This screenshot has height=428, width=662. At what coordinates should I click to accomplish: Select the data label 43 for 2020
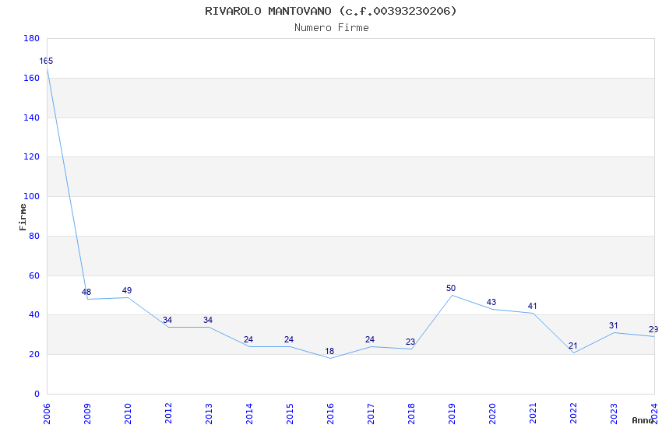pyautogui.click(x=491, y=302)
